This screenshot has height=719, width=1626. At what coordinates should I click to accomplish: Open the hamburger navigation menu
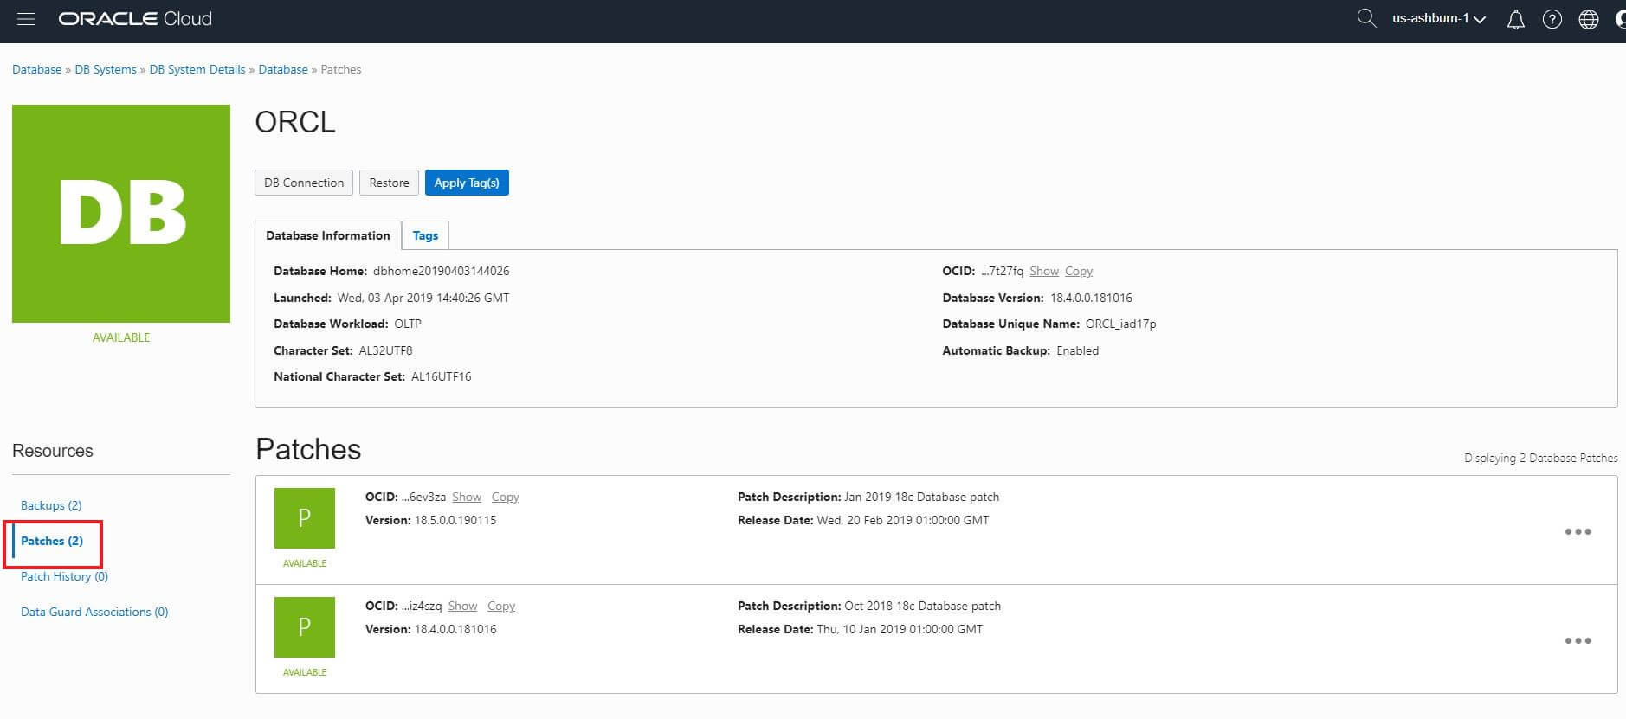pos(26,18)
